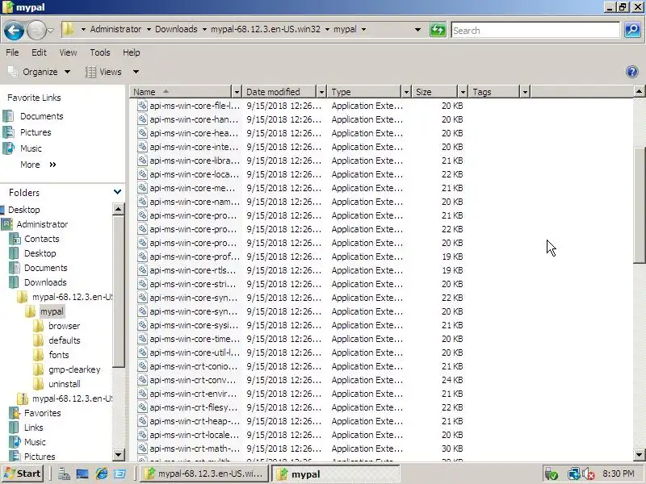646x484 pixels.
Task: Sort by the Name column header
Action: pyautogui.click(x=181, y=92)
